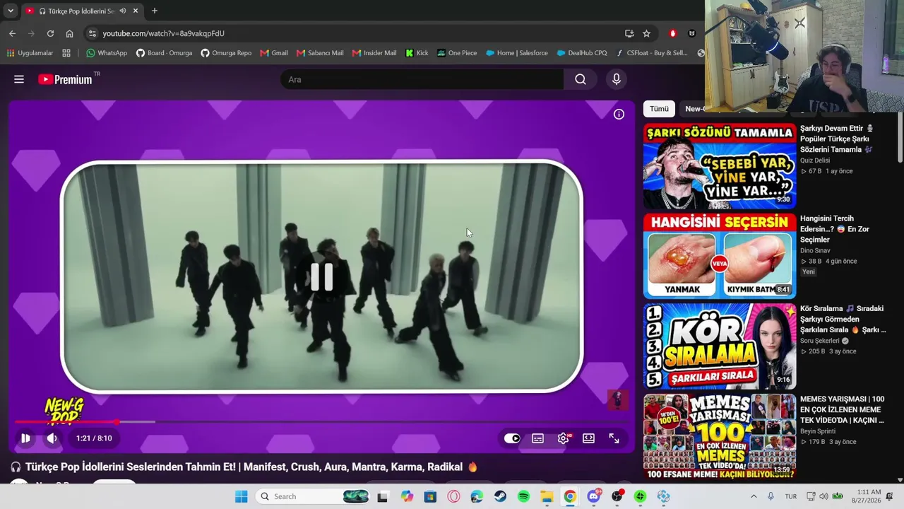Open the player settings gear menu
The height and width of the screenshot is (509, 904).
click(x=563, y=438)
